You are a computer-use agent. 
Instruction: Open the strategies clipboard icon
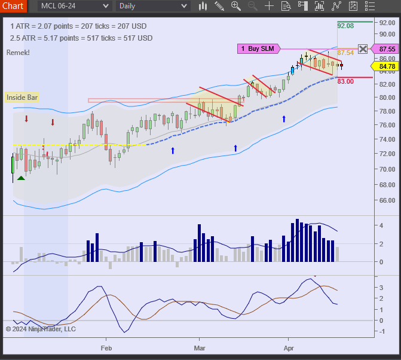[353, 6]
